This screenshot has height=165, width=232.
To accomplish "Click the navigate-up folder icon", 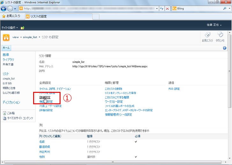I will (23, 28).
